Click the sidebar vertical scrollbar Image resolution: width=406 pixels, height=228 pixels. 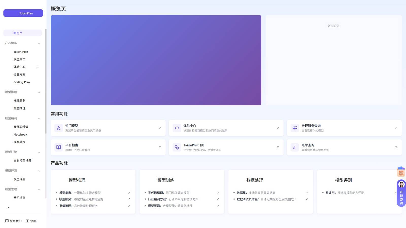[46, 81]
